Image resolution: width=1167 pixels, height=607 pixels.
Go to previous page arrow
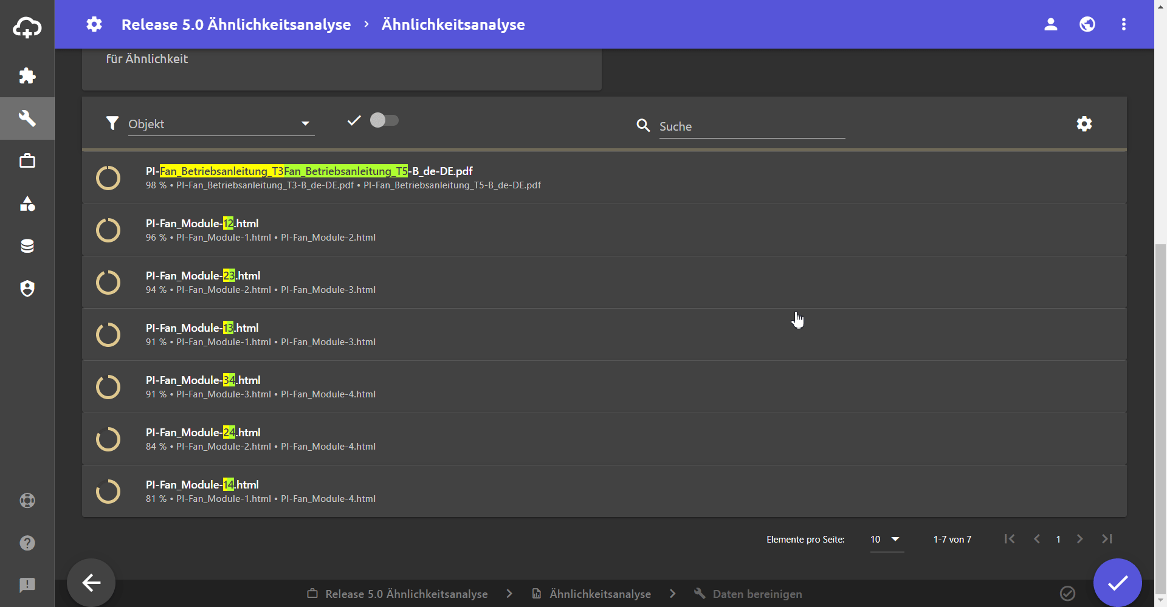pyautogui.click(x=1037, y=539)
